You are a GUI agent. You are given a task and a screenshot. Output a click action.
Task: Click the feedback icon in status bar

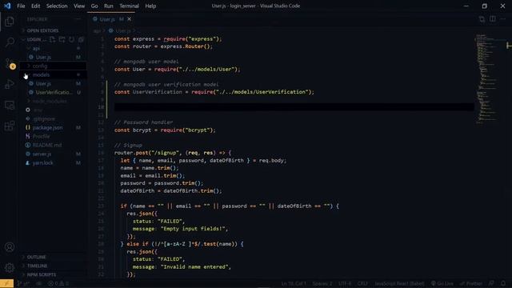tap(491, 283)
